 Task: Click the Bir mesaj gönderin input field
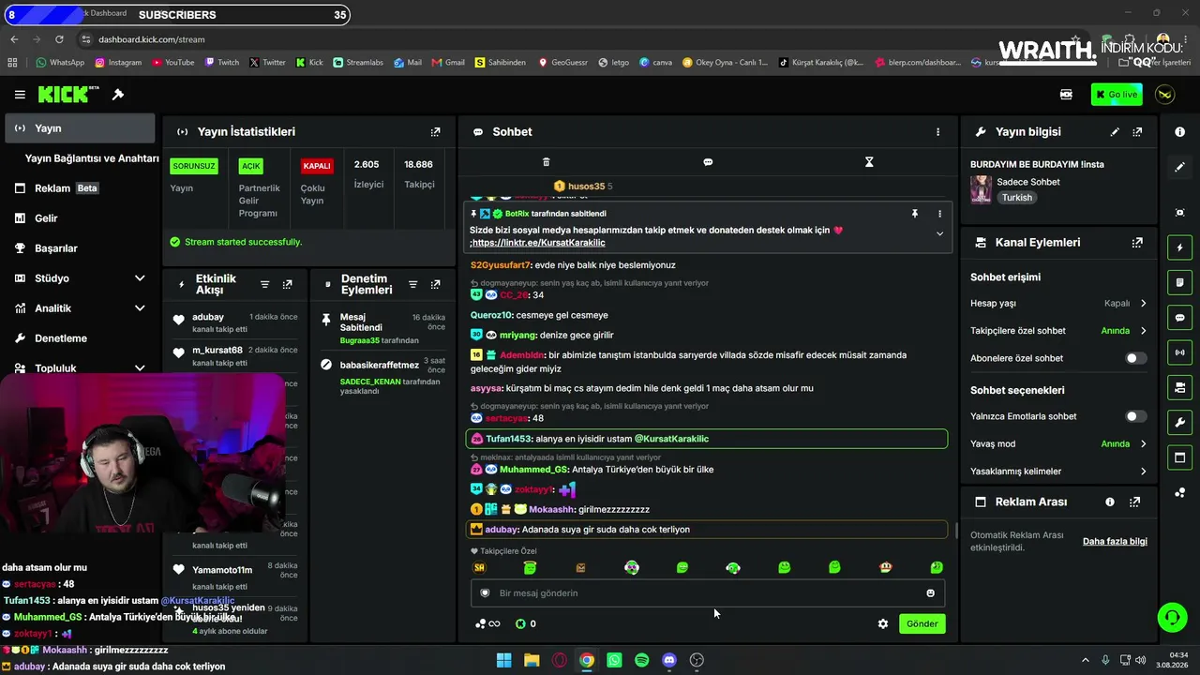click(x=708, y=593)
